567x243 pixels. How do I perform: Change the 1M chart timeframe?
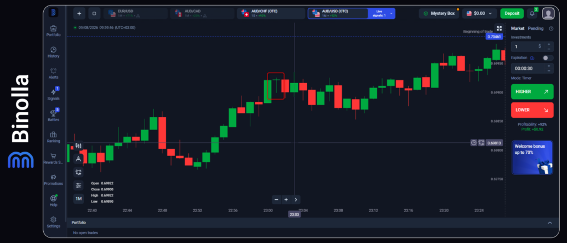79,199
